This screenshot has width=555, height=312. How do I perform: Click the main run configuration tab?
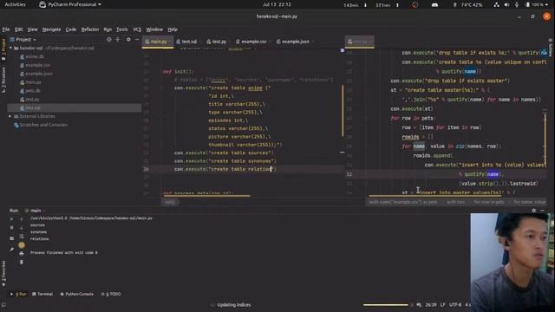(x=33, y=211)
